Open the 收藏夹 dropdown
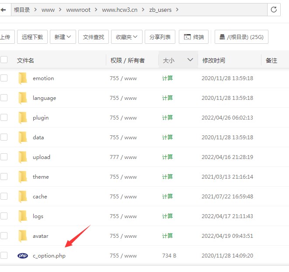 [127, 37]
